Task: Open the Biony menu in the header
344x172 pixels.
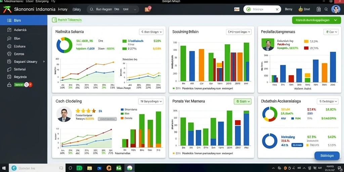Action: 289,9
